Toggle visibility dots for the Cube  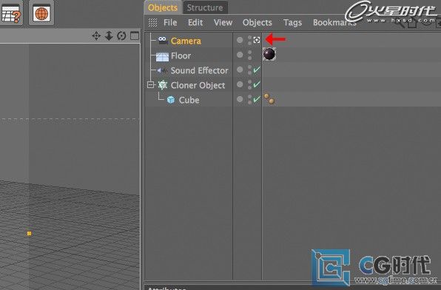250,99
